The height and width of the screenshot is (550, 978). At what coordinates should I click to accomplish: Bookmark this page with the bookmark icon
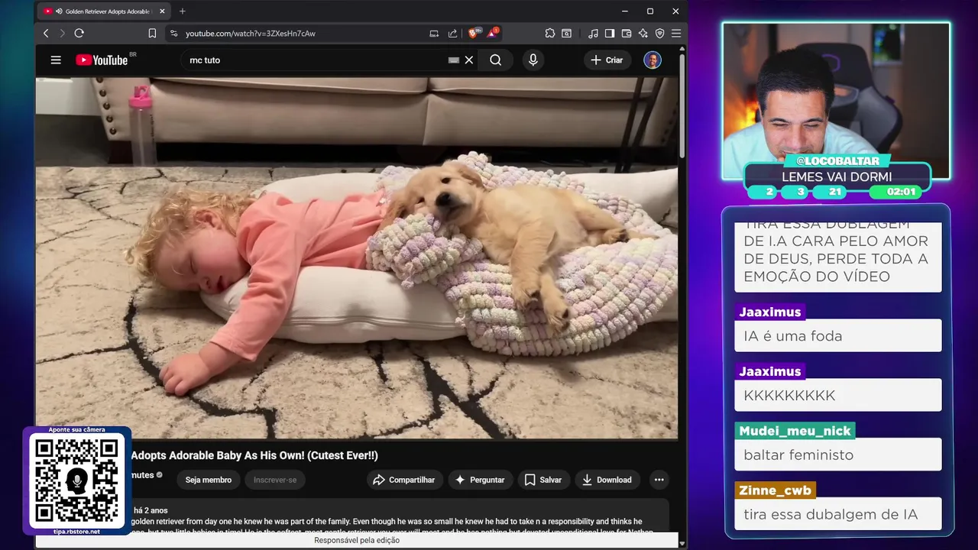pyautogui.click(x=152, y=34)
